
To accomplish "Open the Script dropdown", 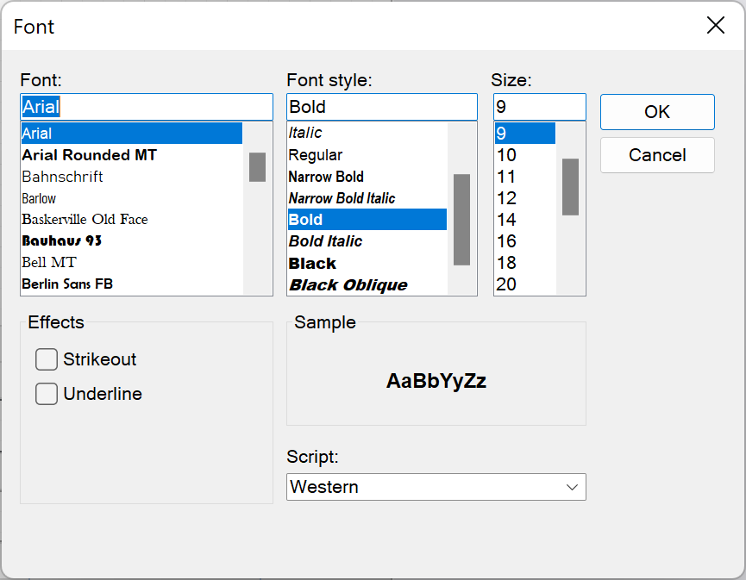I will [x=570, y=487].
